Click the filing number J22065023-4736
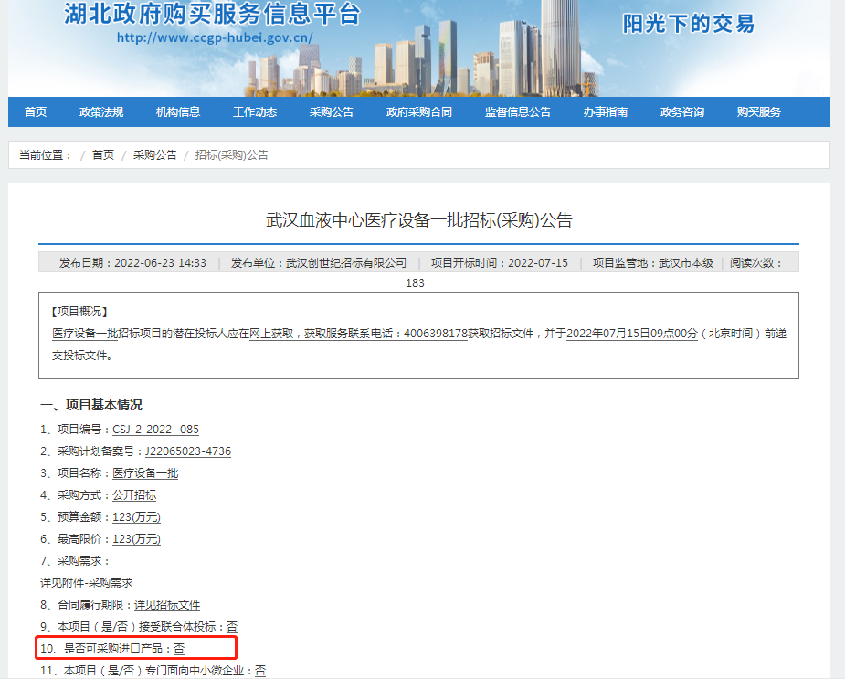Viewport: 845px width, 690px height. pos(188,451)
